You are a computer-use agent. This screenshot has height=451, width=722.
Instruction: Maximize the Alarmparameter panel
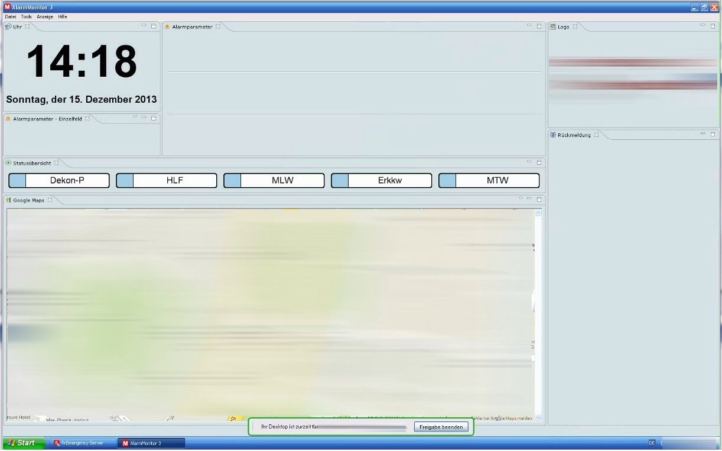tap(539, 26)
